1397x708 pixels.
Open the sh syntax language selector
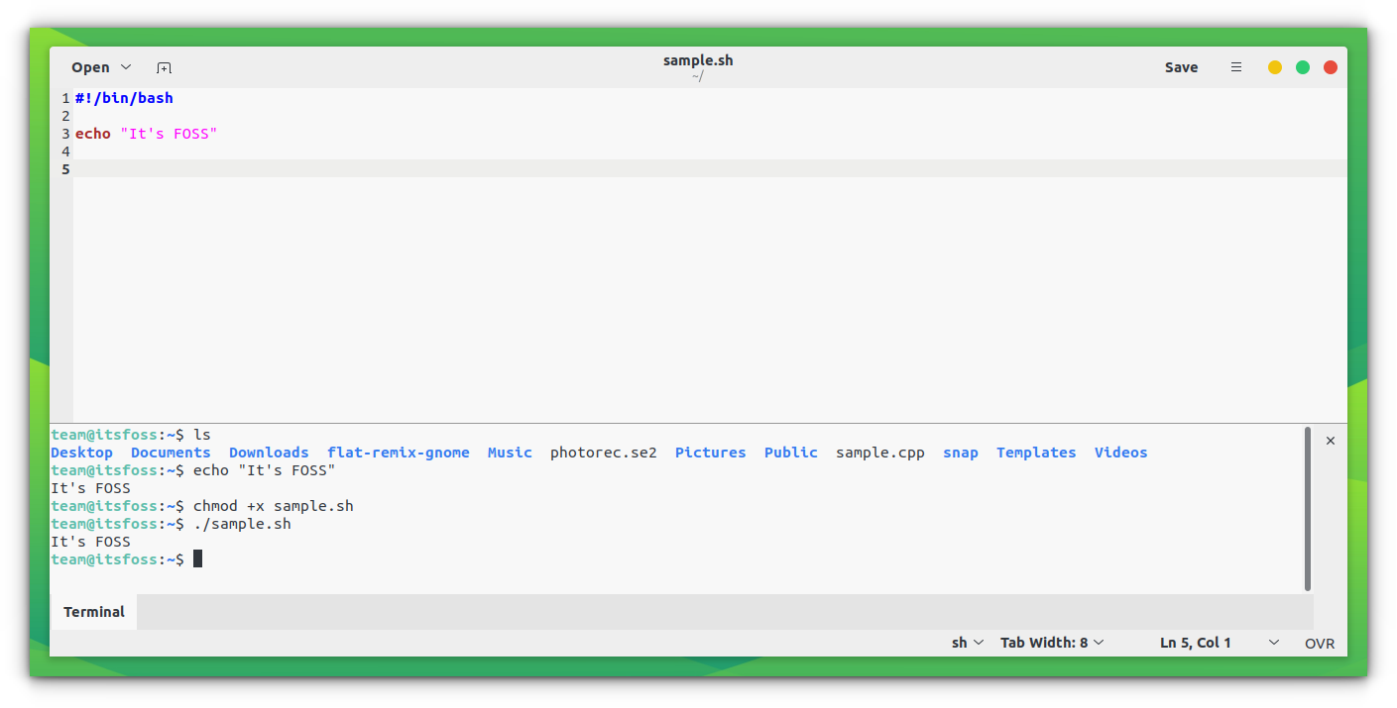967,643
